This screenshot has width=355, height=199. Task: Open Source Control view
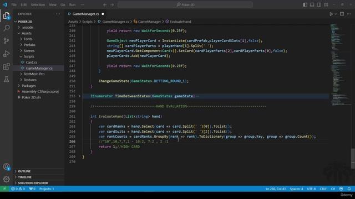click(x=6, y=41)
